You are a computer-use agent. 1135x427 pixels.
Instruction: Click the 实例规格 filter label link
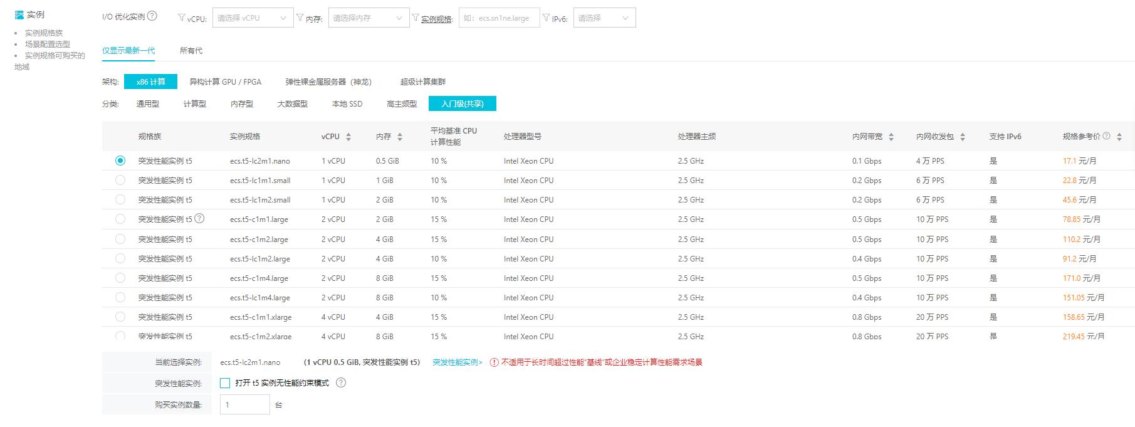pos(437,19)
